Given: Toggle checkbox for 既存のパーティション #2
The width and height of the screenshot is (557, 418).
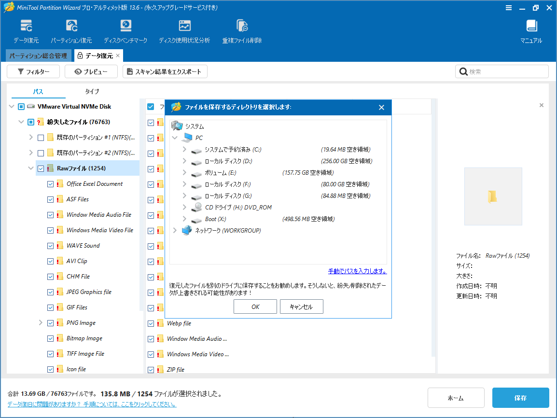Looking at the screenshot, I should coord(41,153).
